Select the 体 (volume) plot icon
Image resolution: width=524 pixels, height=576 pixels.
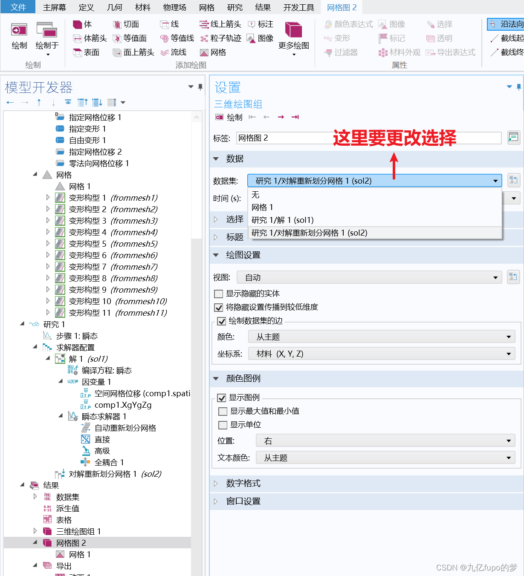(x=83, y=24)
